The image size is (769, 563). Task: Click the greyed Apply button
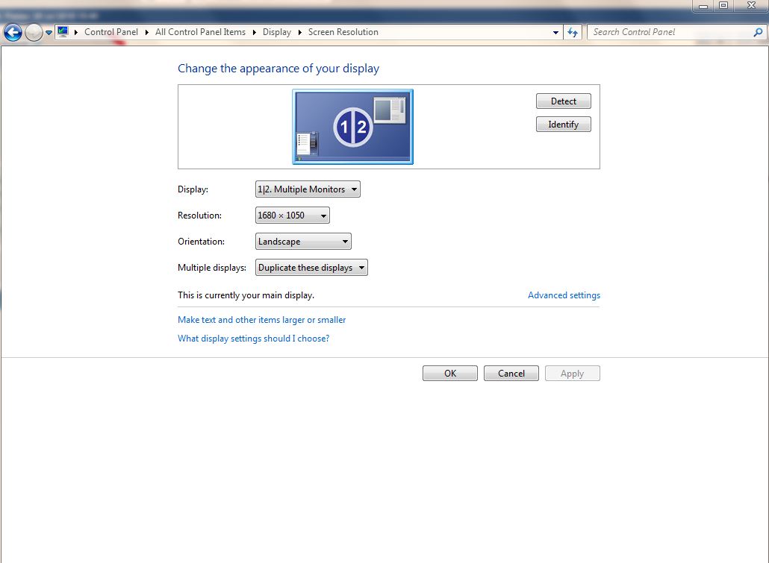tap(573, 373)
